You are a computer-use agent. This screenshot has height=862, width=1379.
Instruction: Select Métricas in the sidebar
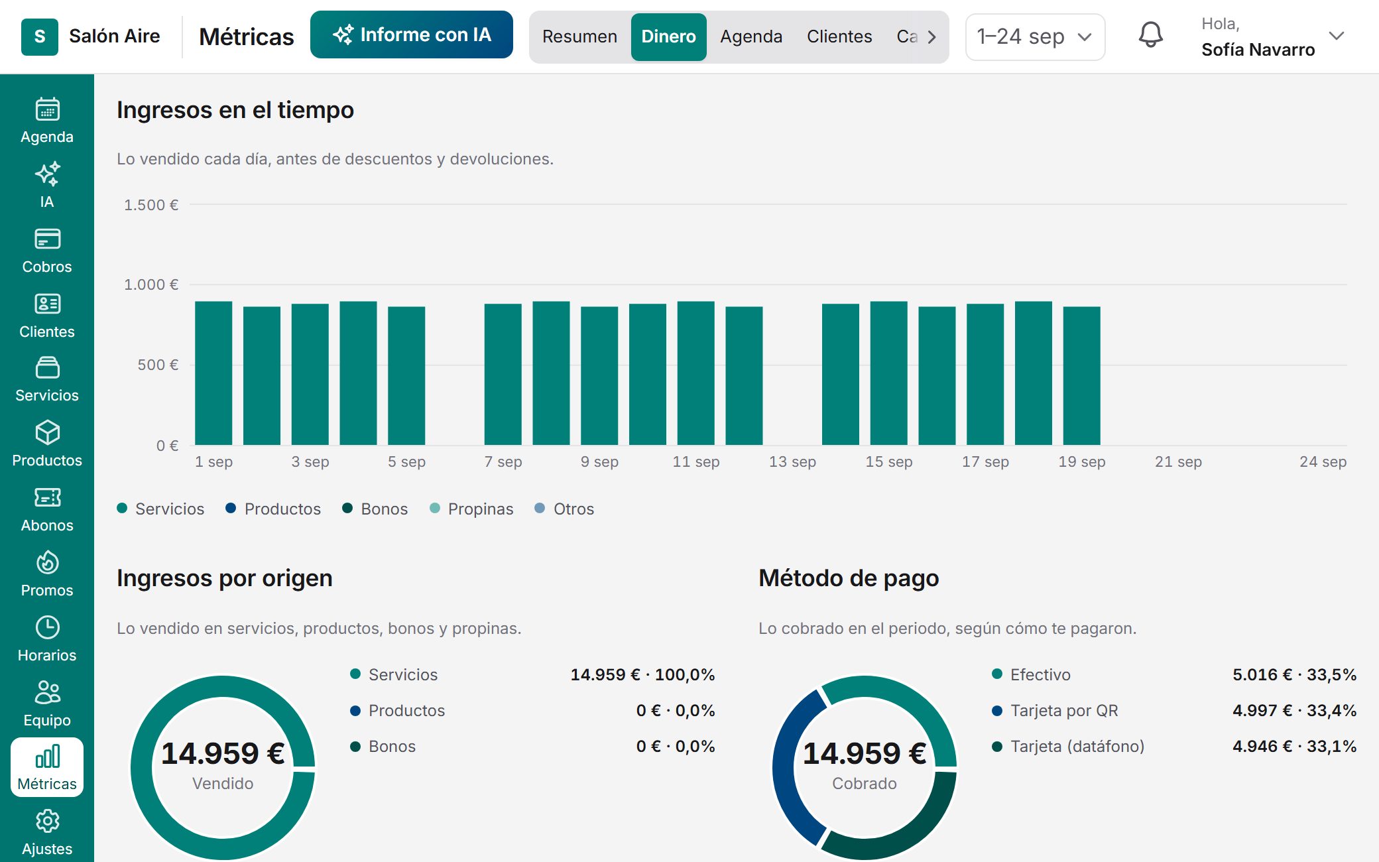click(47, 768)
